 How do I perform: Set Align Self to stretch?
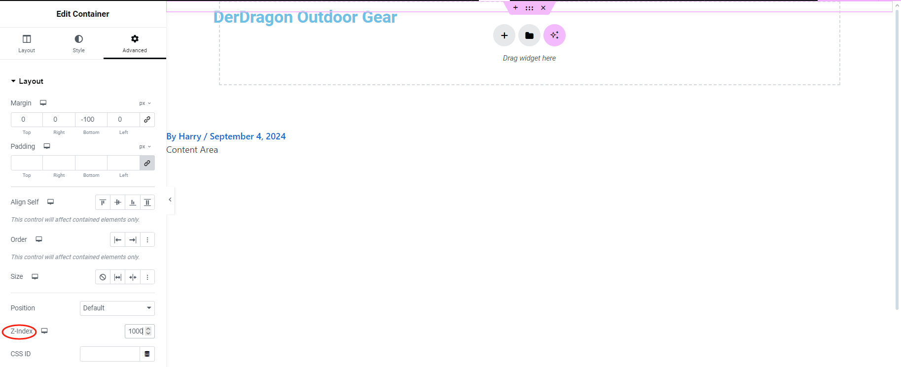point(147,202)
